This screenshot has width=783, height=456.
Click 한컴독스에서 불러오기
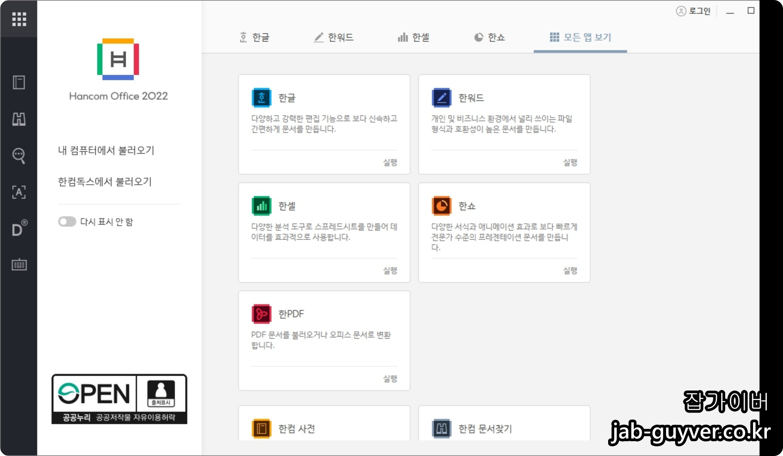[x=105, y=182]
